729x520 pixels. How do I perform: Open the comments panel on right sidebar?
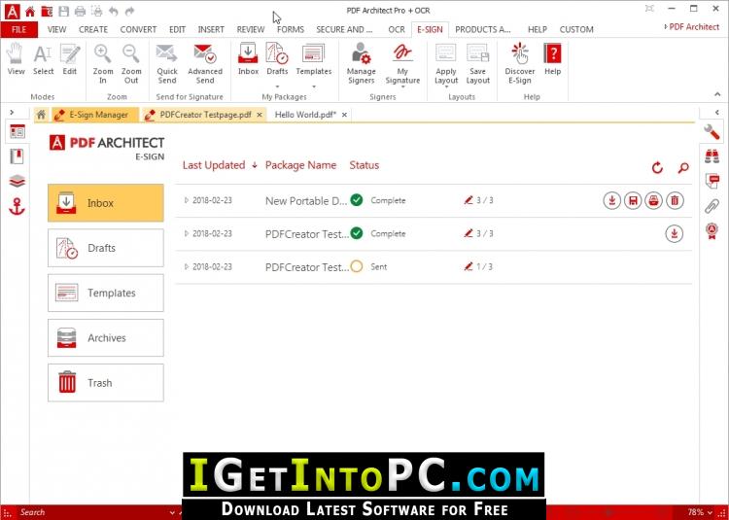click(x=712, y=181)
